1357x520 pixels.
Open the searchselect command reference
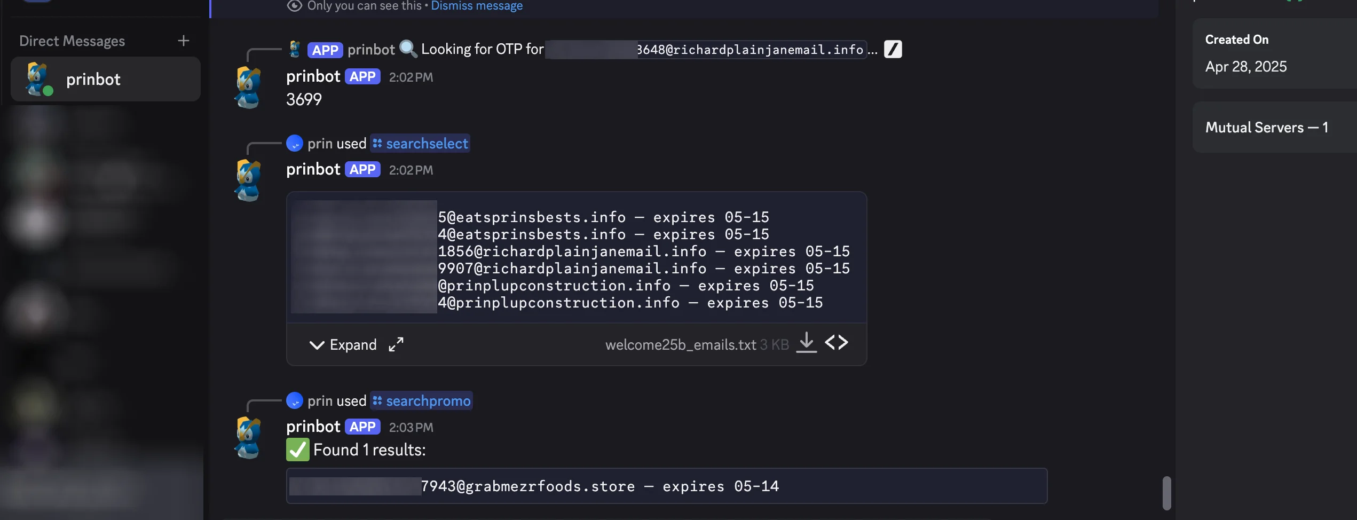[420, 143]
